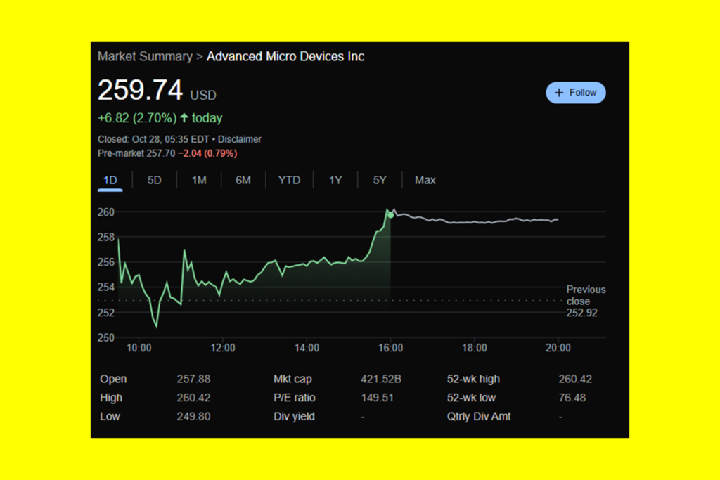Image resolution: width=720 pixels, height=480 pixels.
Task: Select the 1M time range
Action: click(199, 180)
